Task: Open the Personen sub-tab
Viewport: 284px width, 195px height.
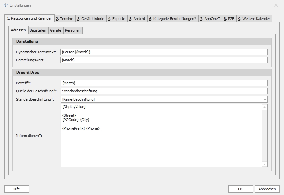Action: (x=73, y=30)
